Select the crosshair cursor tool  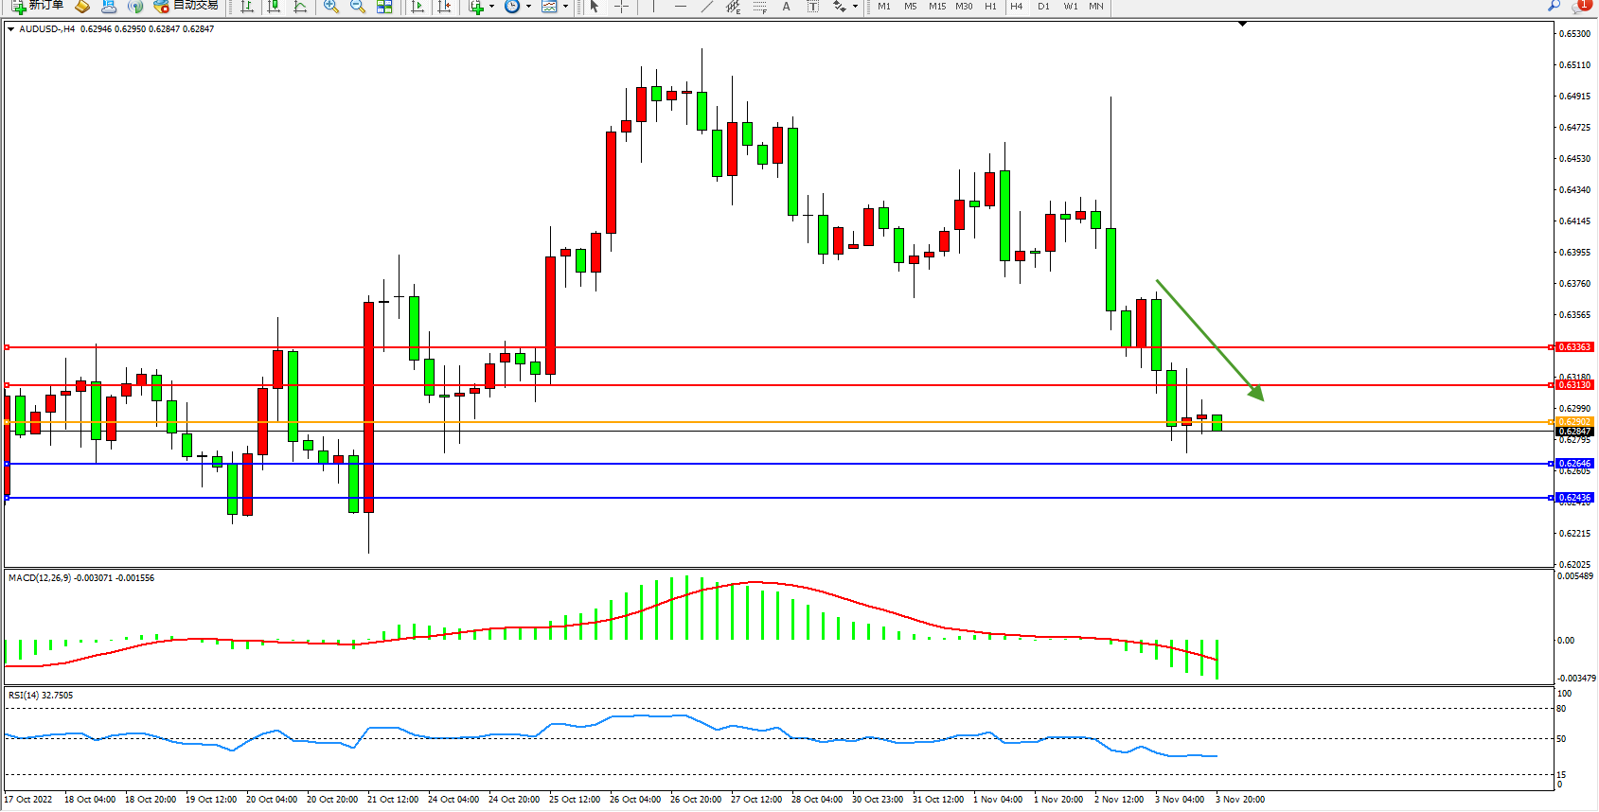(621, 7)
